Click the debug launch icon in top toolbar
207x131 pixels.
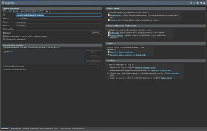click(x=194, y=3)
